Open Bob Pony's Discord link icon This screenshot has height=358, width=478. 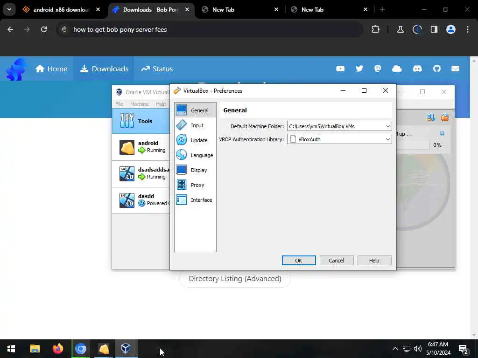click(417, 69)
